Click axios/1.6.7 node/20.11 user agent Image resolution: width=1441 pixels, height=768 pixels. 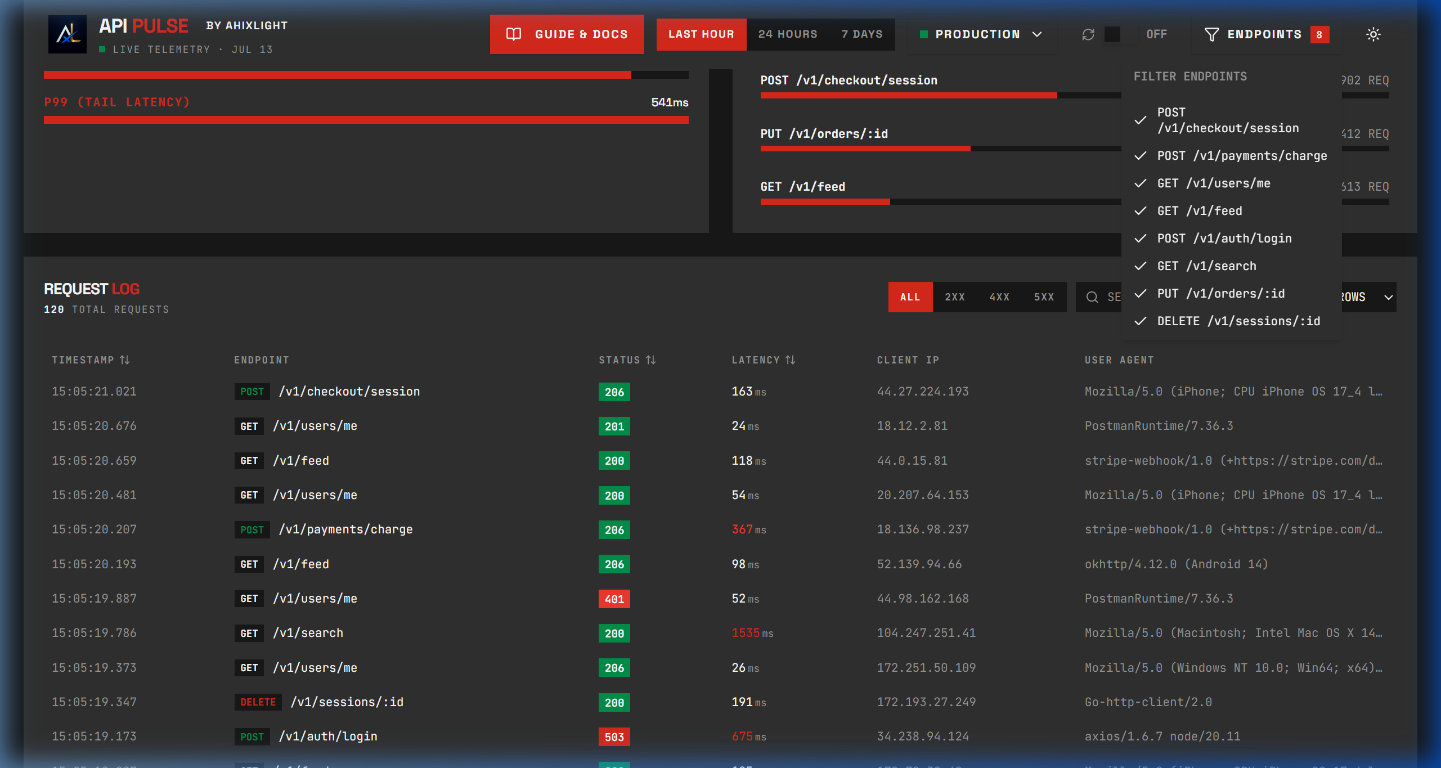coord(1162,736)
